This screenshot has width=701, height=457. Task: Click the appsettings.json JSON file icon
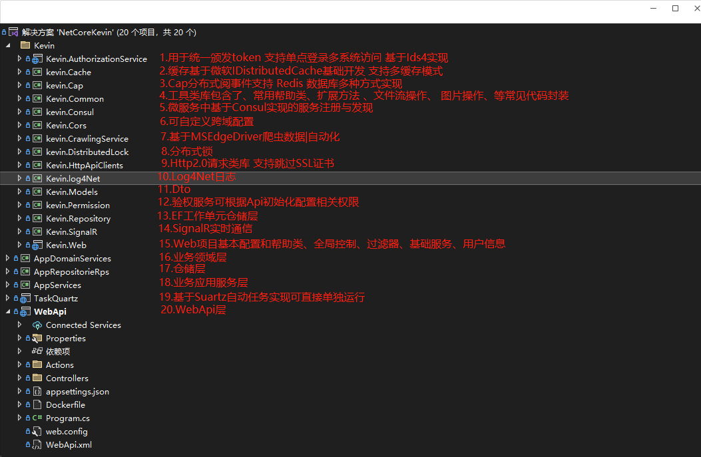[37, 391]
